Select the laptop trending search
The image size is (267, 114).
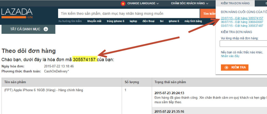(x=133, y=21)
